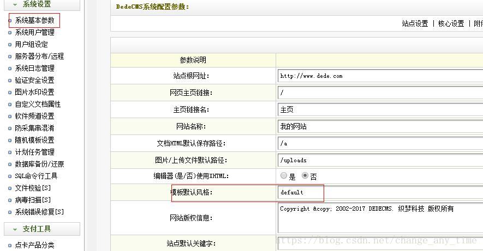Click the 参数说明 column header
This screenshot has width=483, height=251.
tap(193, 60)
